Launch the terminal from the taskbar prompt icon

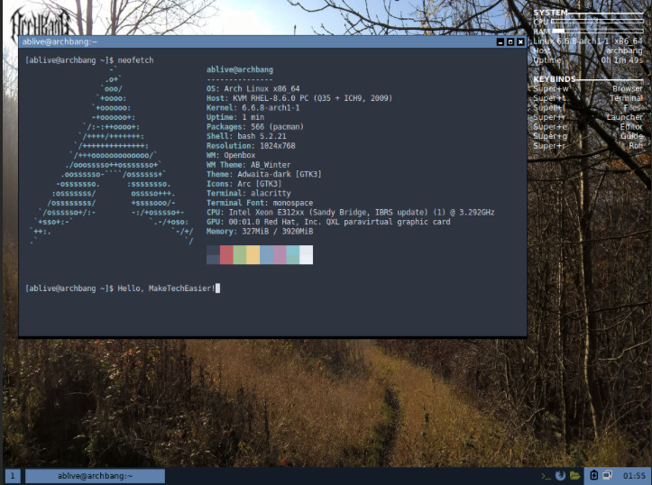click(546, 476)
